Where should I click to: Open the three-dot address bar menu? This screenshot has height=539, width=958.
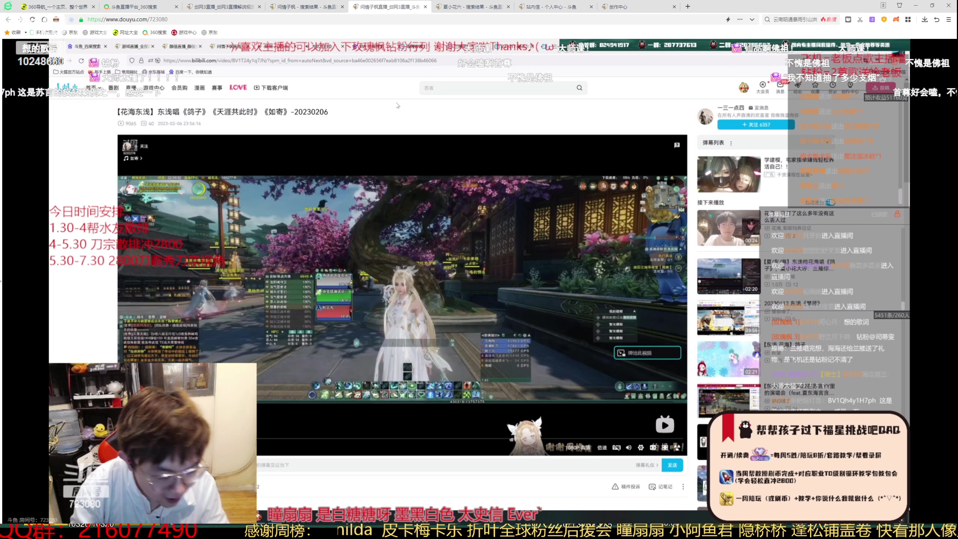740,19
